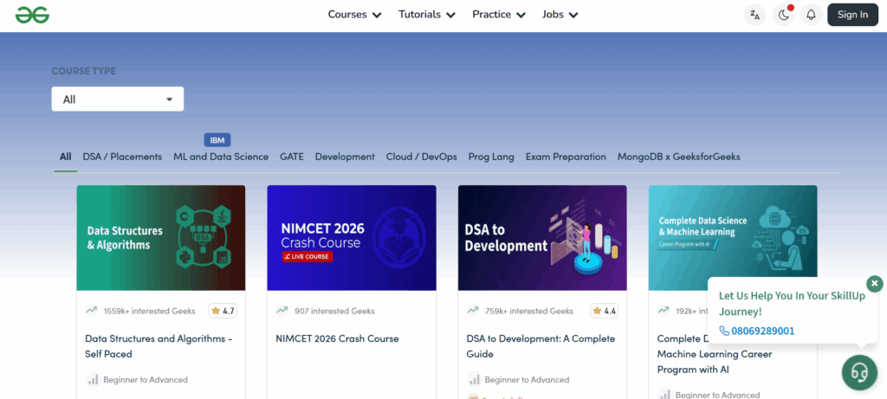Expand the Jobs menu
This screenshot has width=887, height=399.
pyautogui.click(x=560, y=15)
